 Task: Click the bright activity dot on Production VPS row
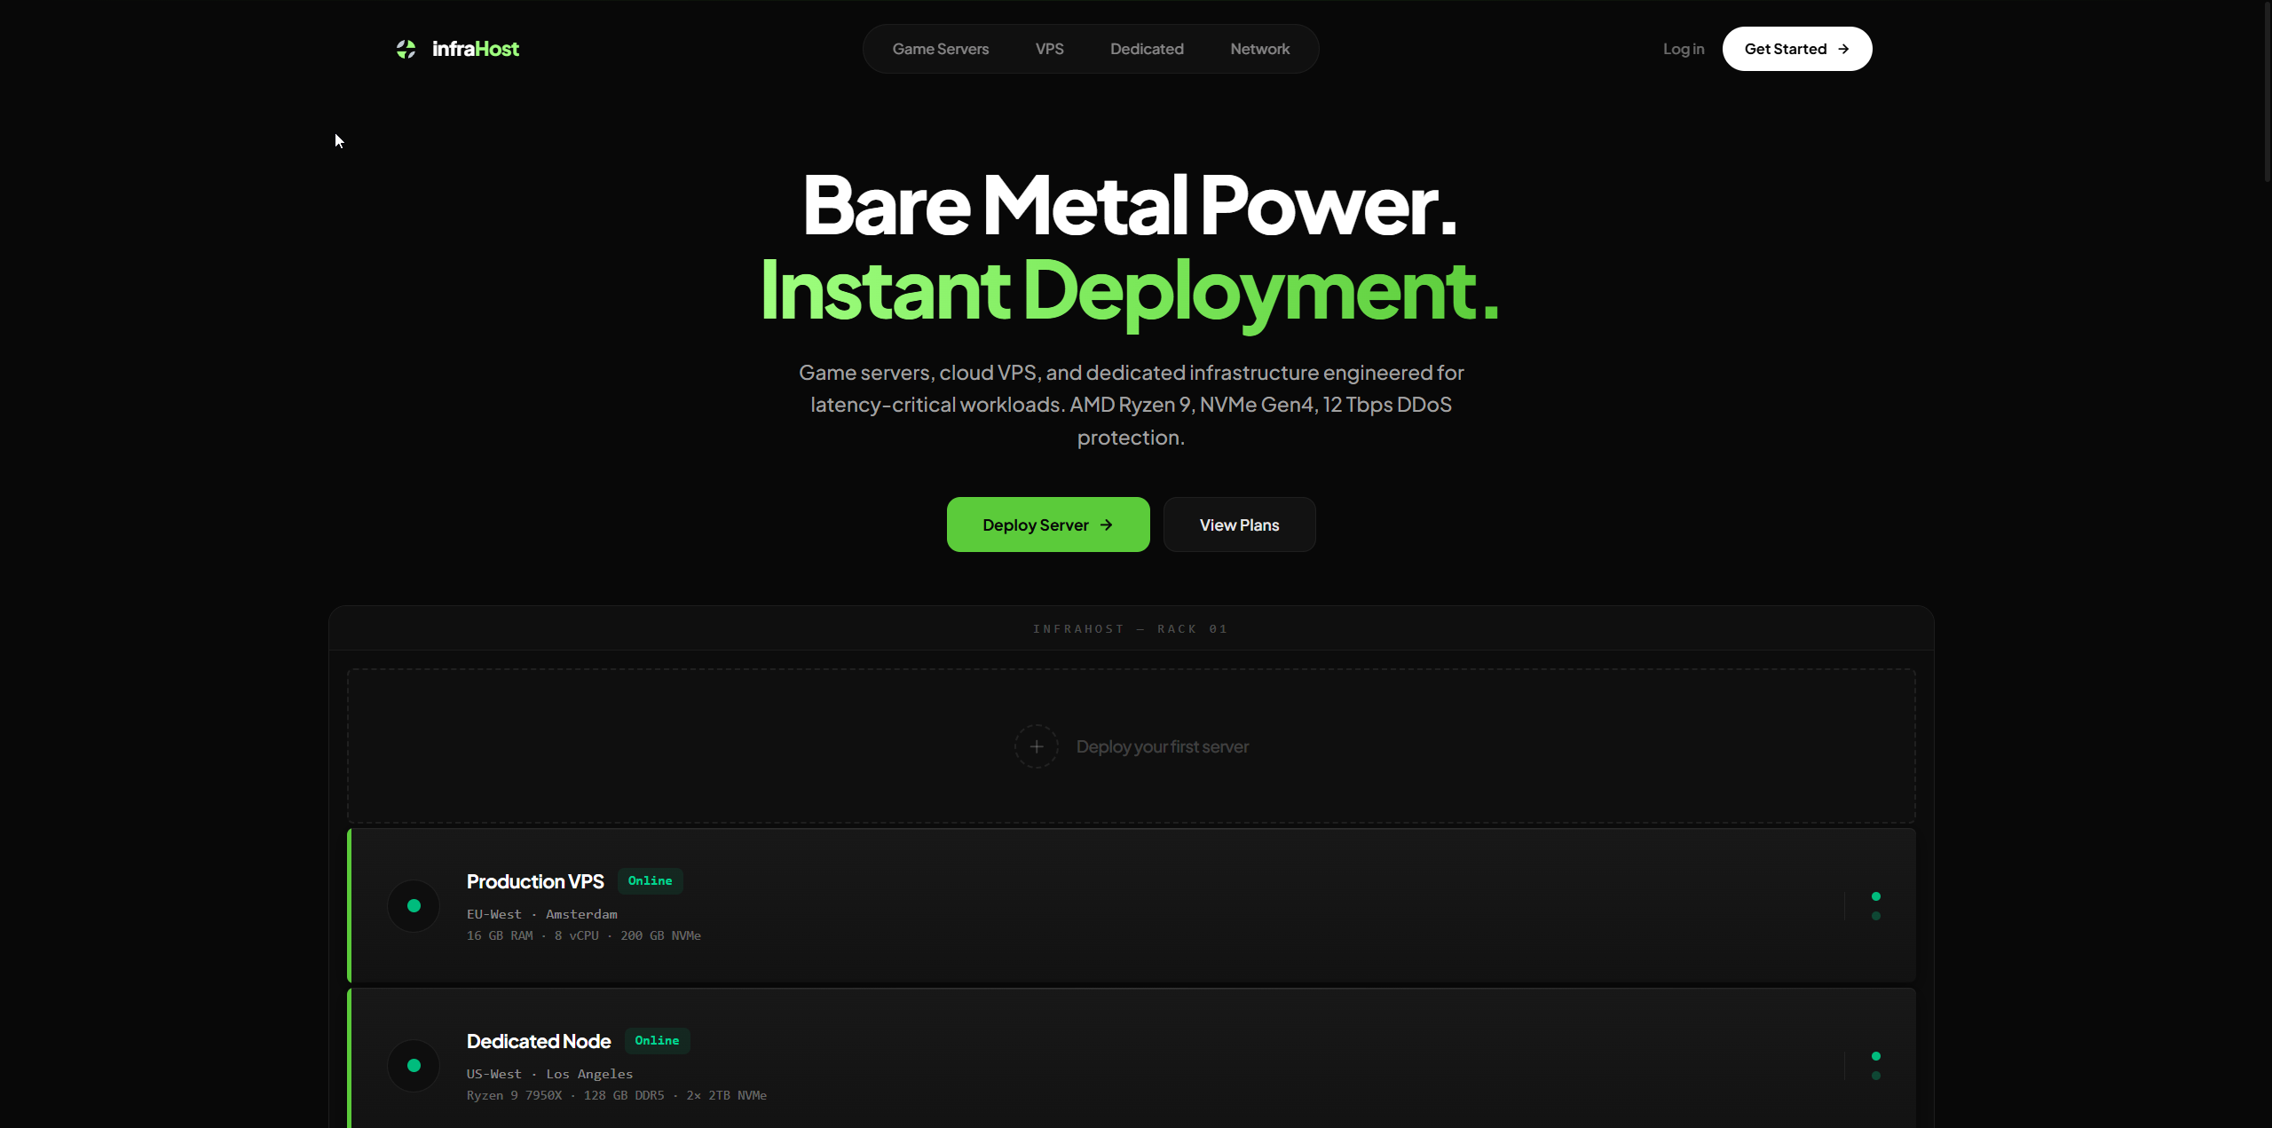point(1876,895)
